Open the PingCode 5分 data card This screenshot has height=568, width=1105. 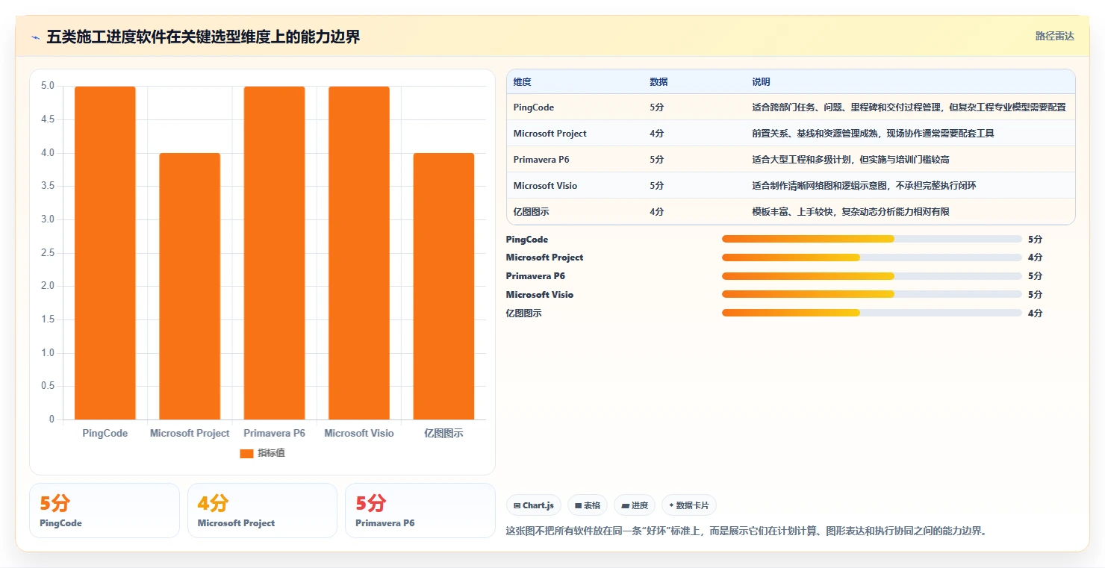pos(105,511)
